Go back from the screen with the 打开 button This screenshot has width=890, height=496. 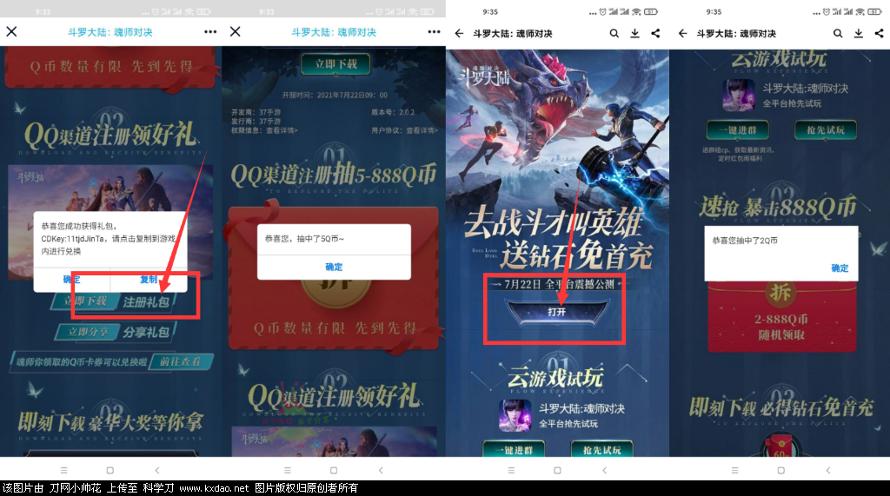pyautogui.click(x=459, y=34)
